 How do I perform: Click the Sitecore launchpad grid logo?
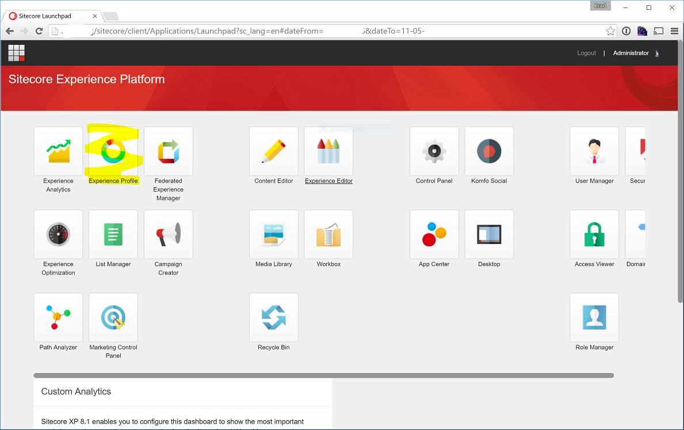[x=17, y=53]
